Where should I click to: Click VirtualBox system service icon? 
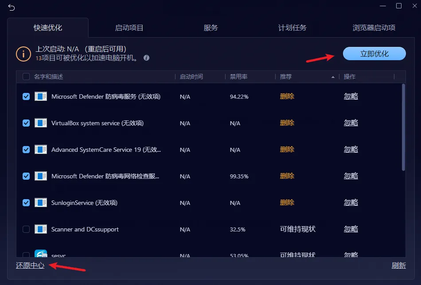(41, 123)
